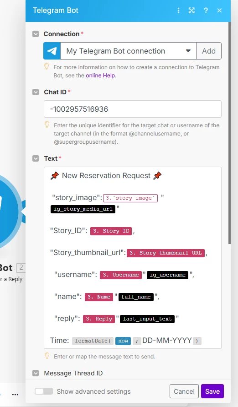This screenshot has width=238, height=407.
Task: Click the Add connection button
Action: click(x=209, y=51)
